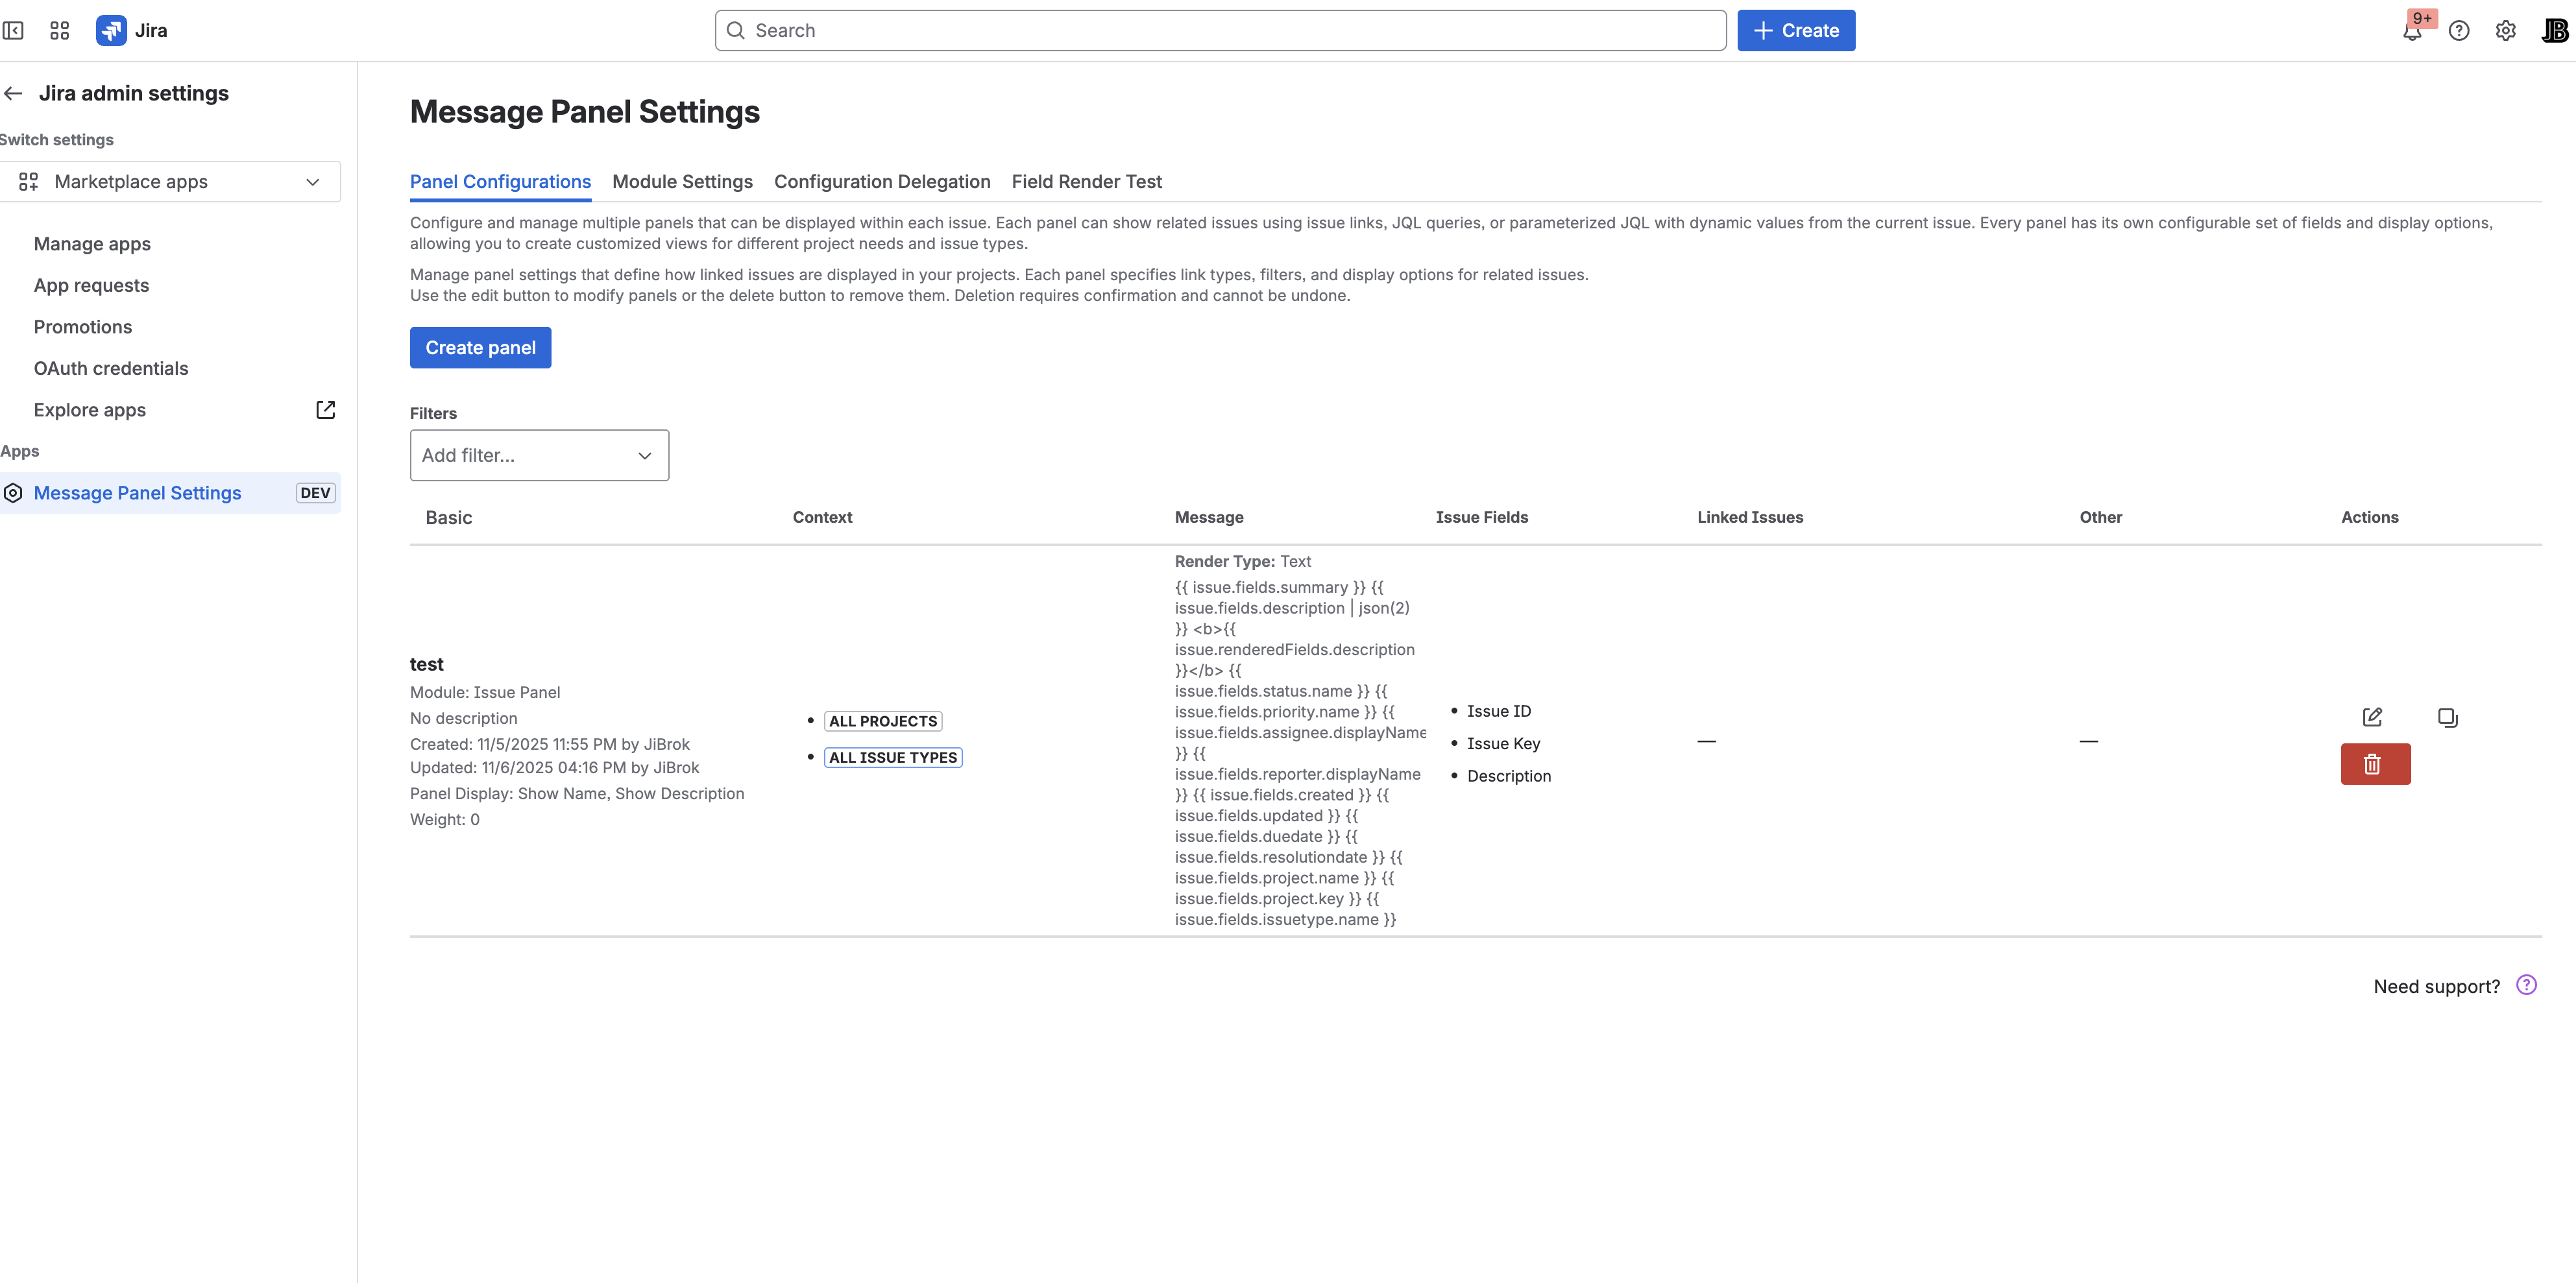Duplicate the test panel
Screen dimensions: 2576x1283
[2448, 717]
